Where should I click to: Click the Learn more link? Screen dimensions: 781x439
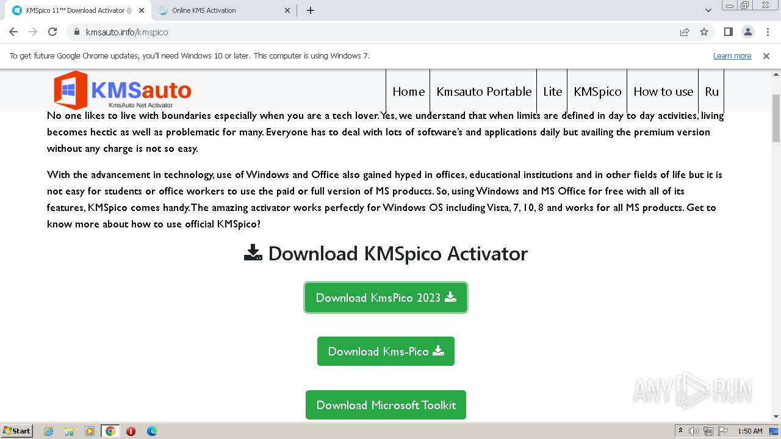(732, 56)
